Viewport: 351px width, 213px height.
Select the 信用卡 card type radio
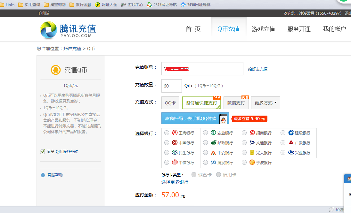tap(218, 175)
